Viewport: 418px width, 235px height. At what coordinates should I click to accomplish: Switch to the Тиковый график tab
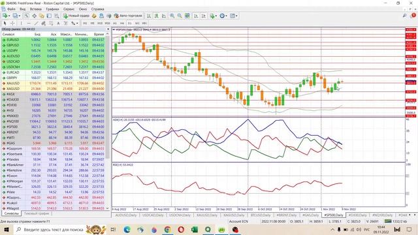point(37,213)
